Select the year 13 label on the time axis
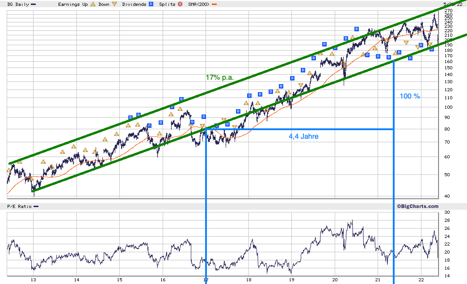The width and height of the screenshot is (467, 284). pos(34,280)
